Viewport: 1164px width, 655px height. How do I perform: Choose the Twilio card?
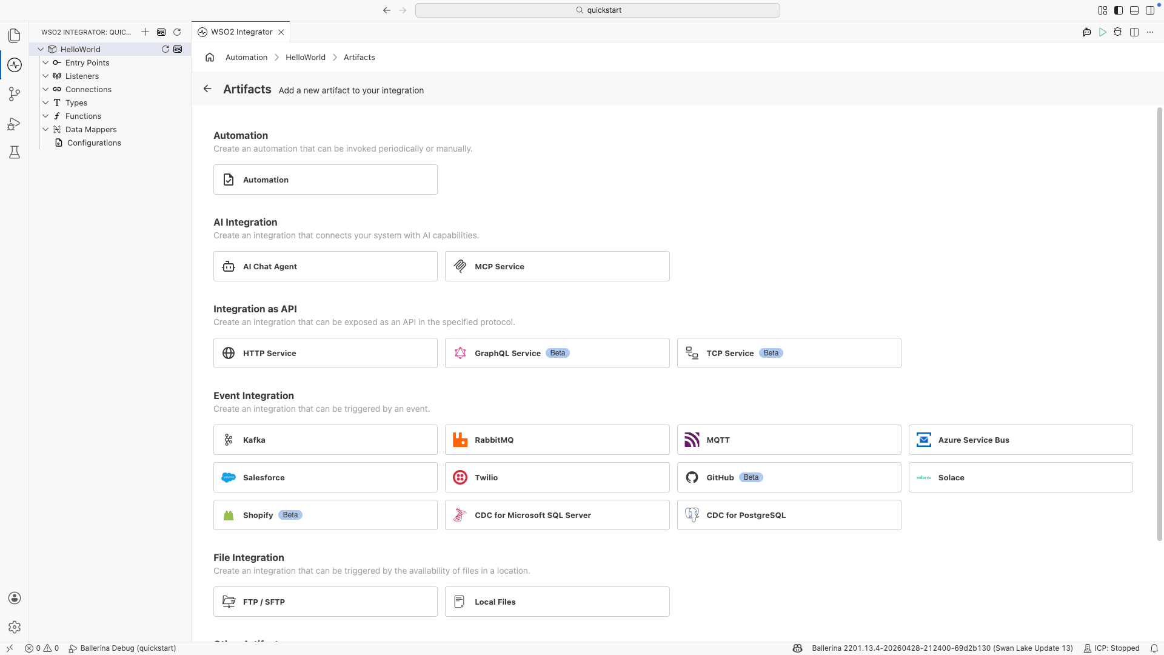coord(557,477)
